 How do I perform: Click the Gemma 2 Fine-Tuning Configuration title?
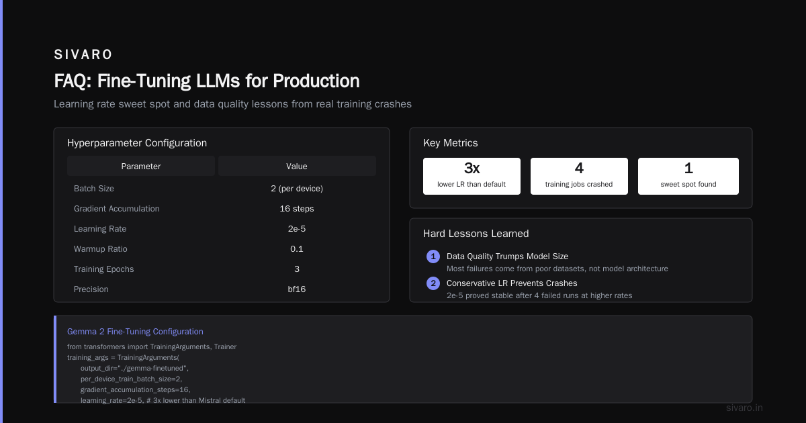(x=135, y=332)
